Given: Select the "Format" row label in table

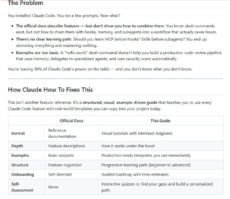Looking at the screenshot, I should point(18,133).
